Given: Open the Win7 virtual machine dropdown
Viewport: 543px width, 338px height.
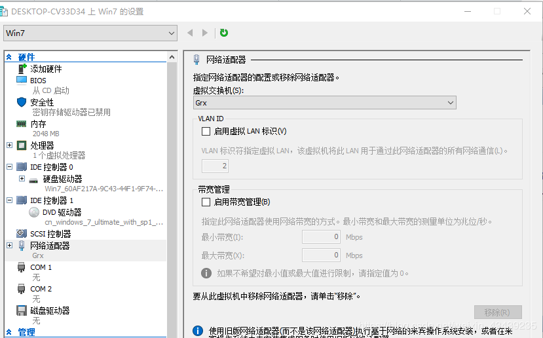Looking at the screenshot, I should point(90,33).
